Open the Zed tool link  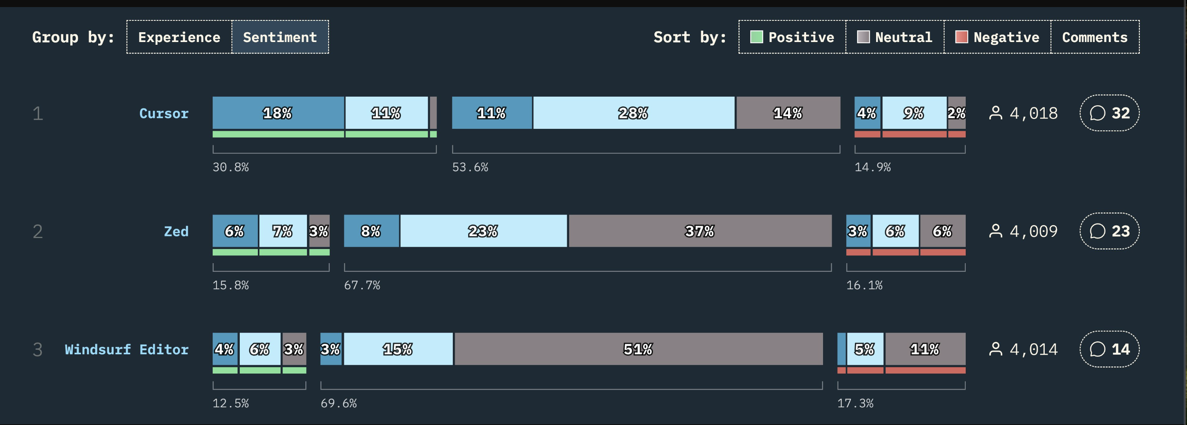click(176, 231)
